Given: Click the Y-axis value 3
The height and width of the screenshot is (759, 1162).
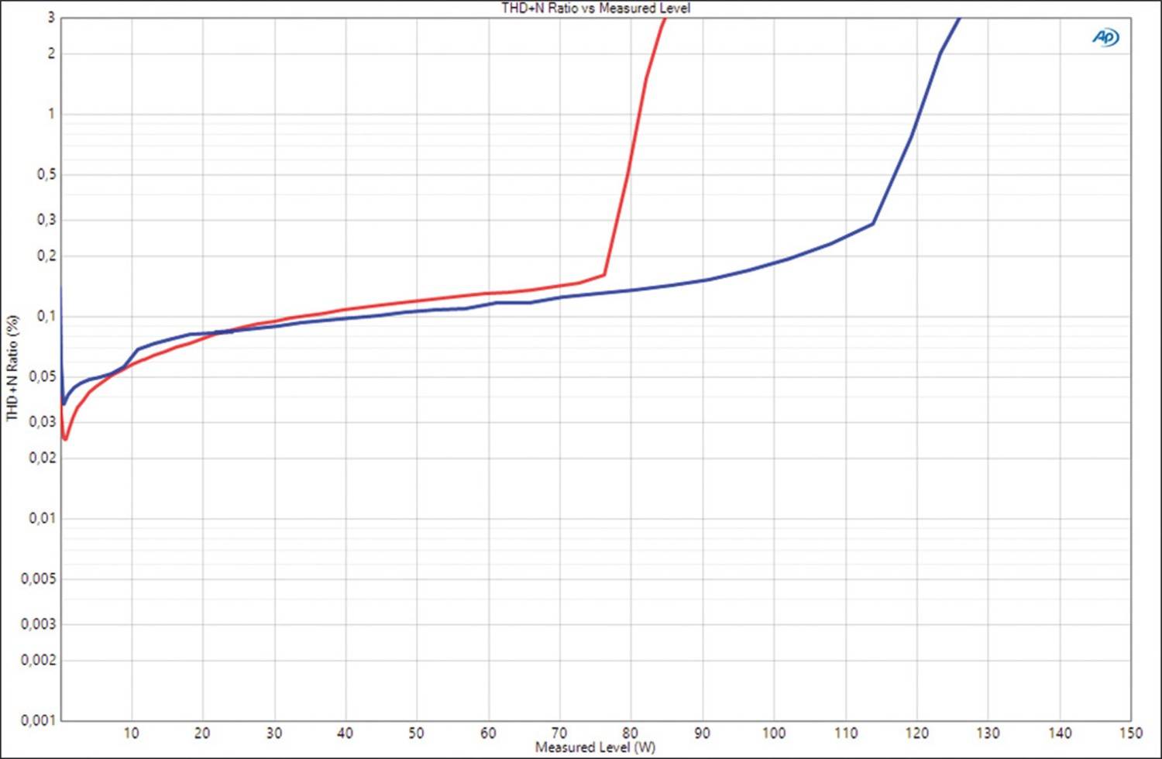Looking at the screenshot, I should pos(51,18).
